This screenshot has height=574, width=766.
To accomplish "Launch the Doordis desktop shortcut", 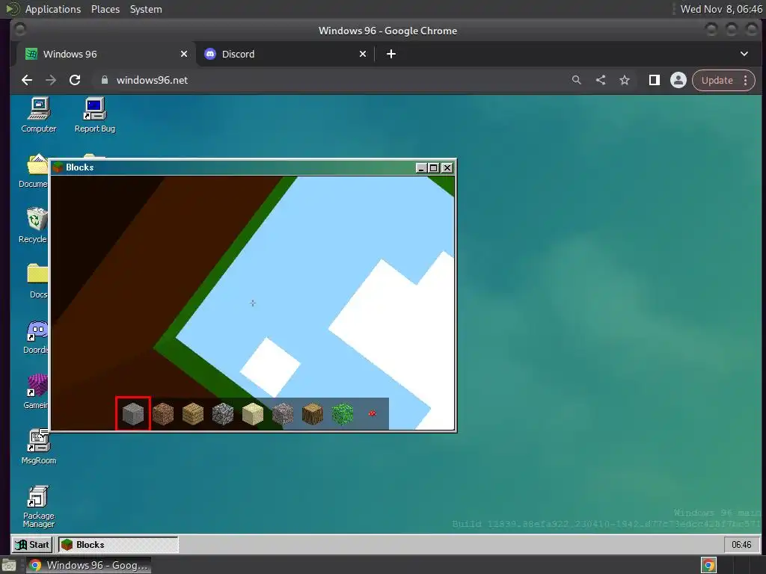I will pos(36,337).
